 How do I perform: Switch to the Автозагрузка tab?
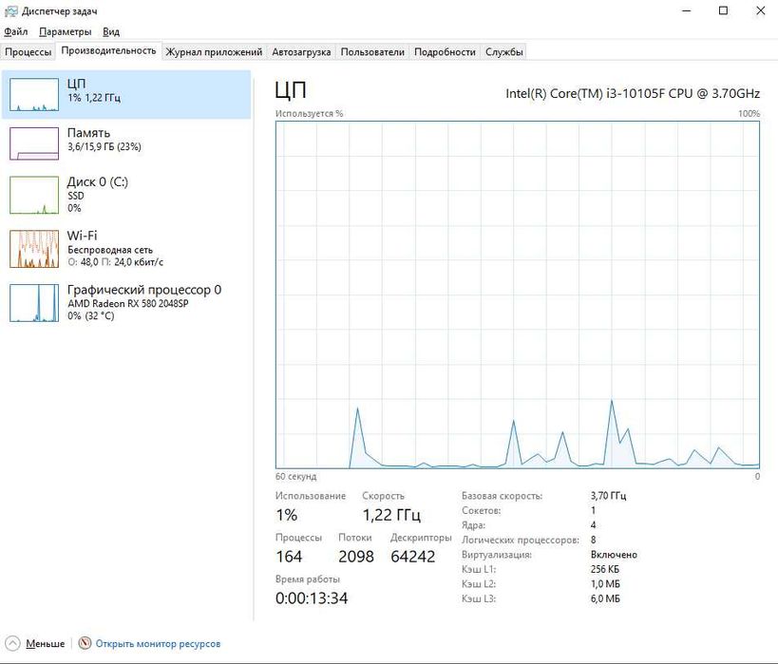(301, 51)
